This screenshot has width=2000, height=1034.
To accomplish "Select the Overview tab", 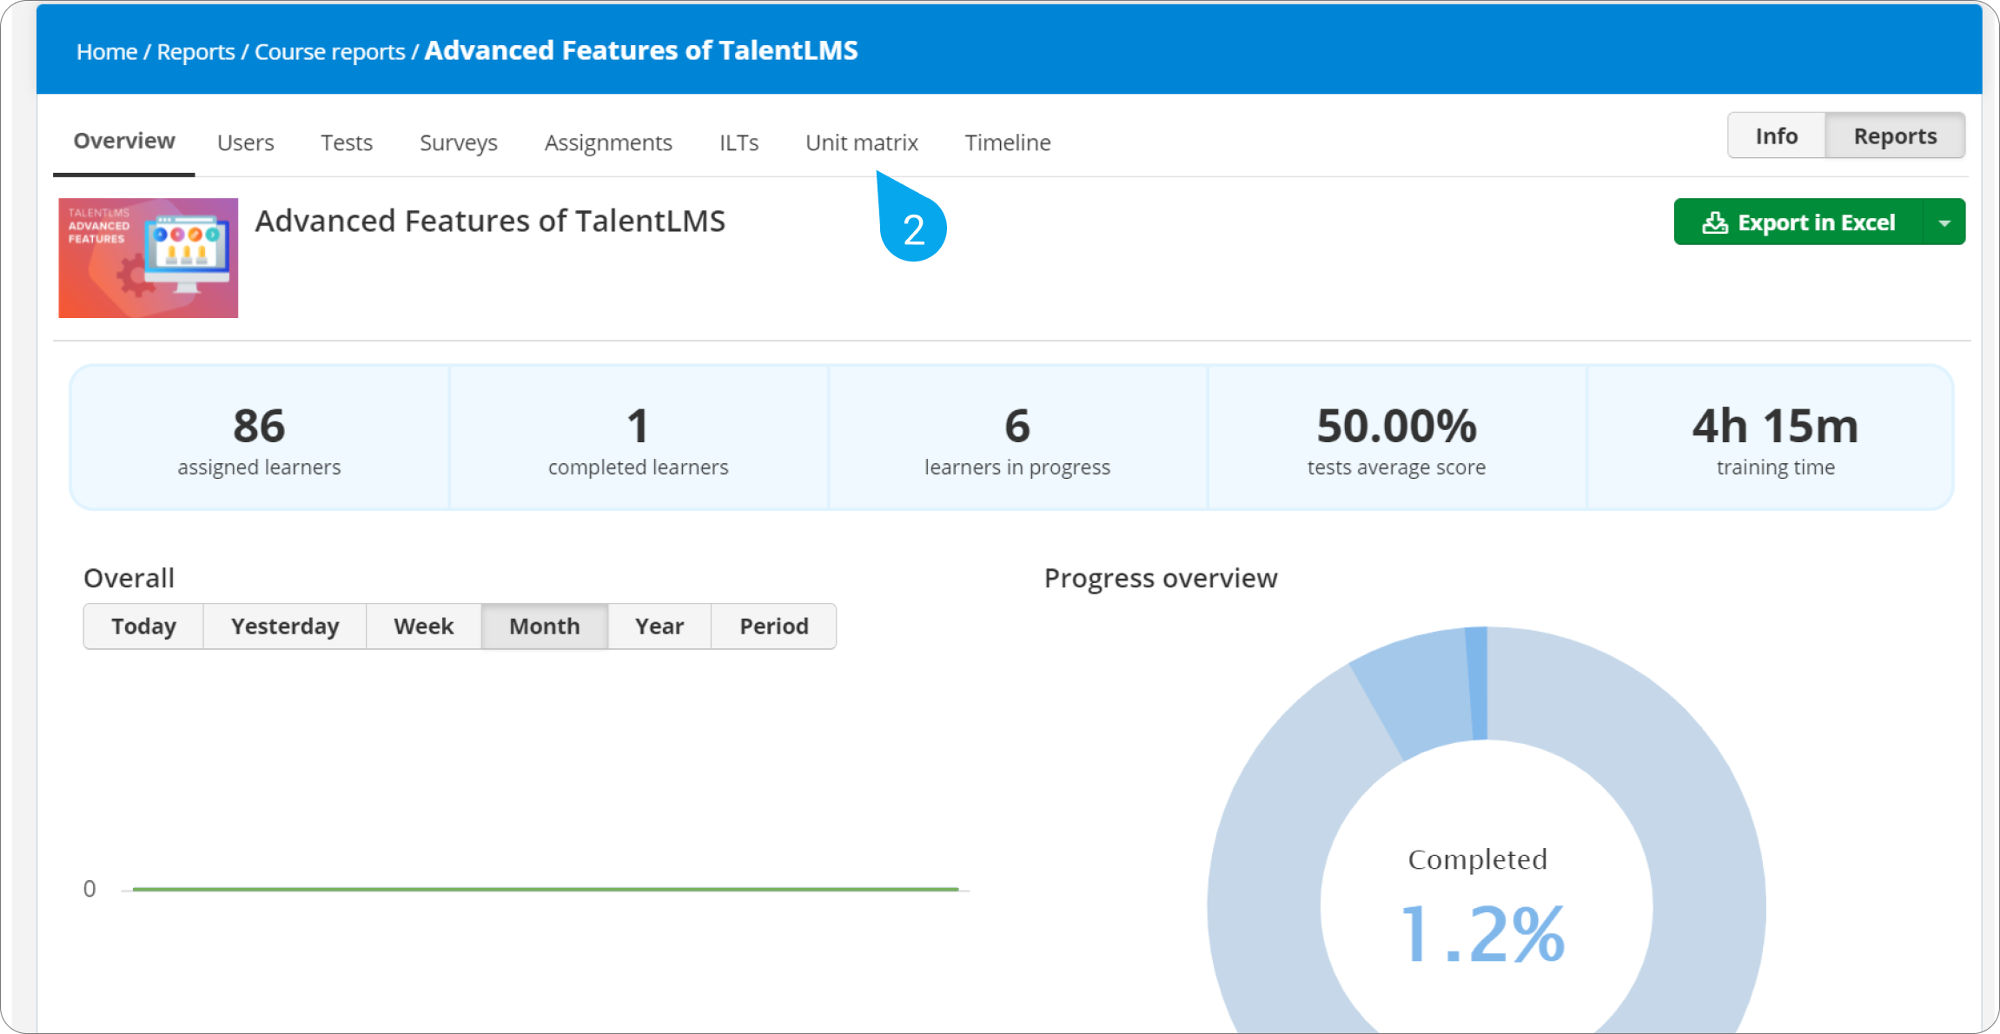I will [x=124, y=141].
